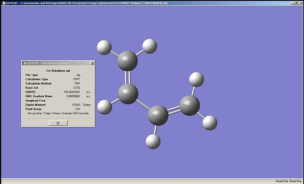Close the main molecule viewer window
The width and height of the screenshot is (304, 184).
[x=301, y=3]
